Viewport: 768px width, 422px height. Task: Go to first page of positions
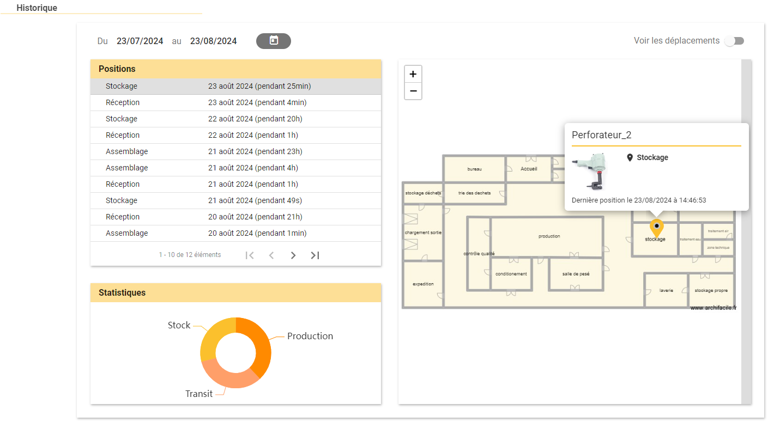tap(250, 255)
